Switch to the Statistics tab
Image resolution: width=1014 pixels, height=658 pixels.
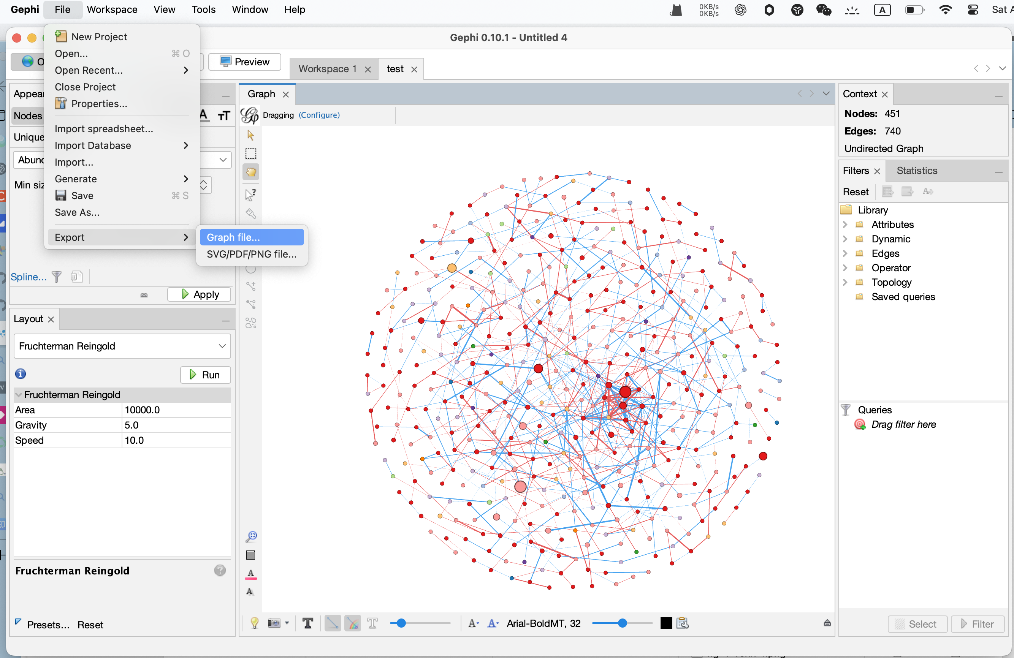pyautogui.click(x=917, y=171)
